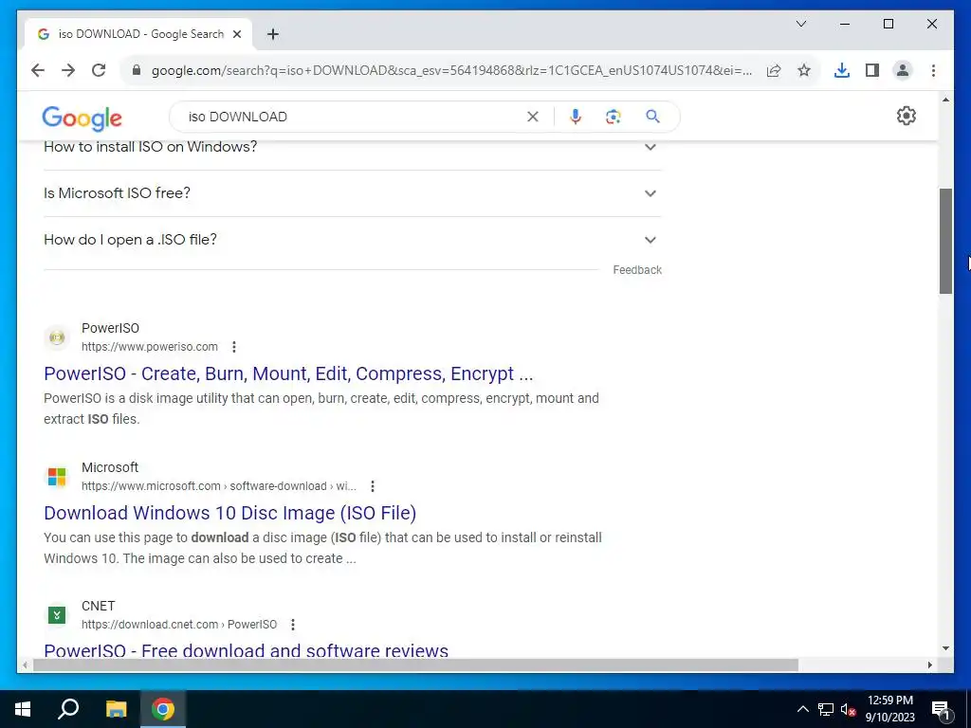Expand "Is Microsoft ISO free?" question

click(353, 193)
